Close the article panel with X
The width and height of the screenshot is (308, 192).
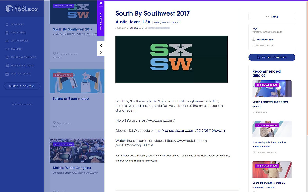coord(101,3)
